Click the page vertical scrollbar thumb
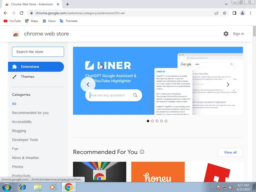This screenshot has height=192, width=256. coord(254,31)
